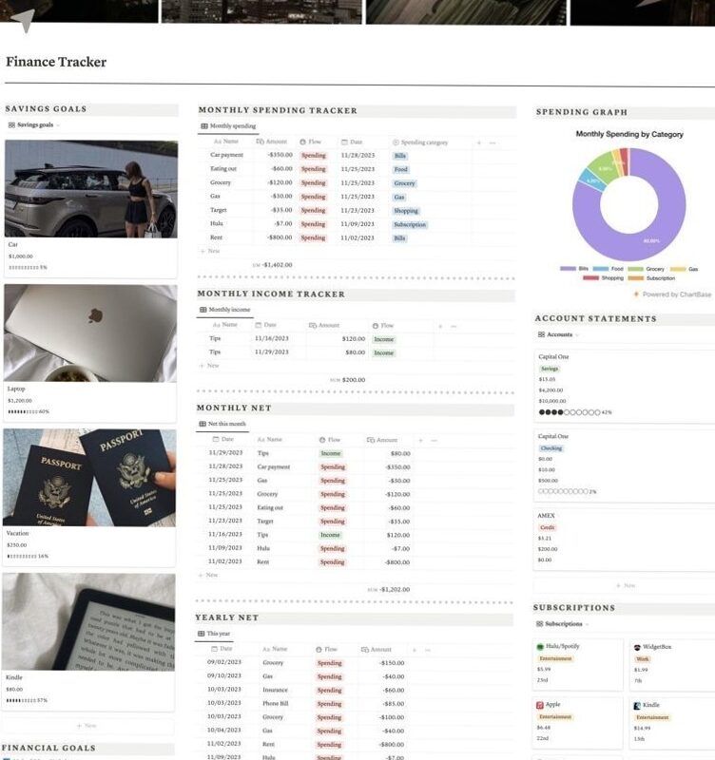Screen dimensions: 715x760
Task: Open Name column header in Net this month
Action: pos(269,439)
